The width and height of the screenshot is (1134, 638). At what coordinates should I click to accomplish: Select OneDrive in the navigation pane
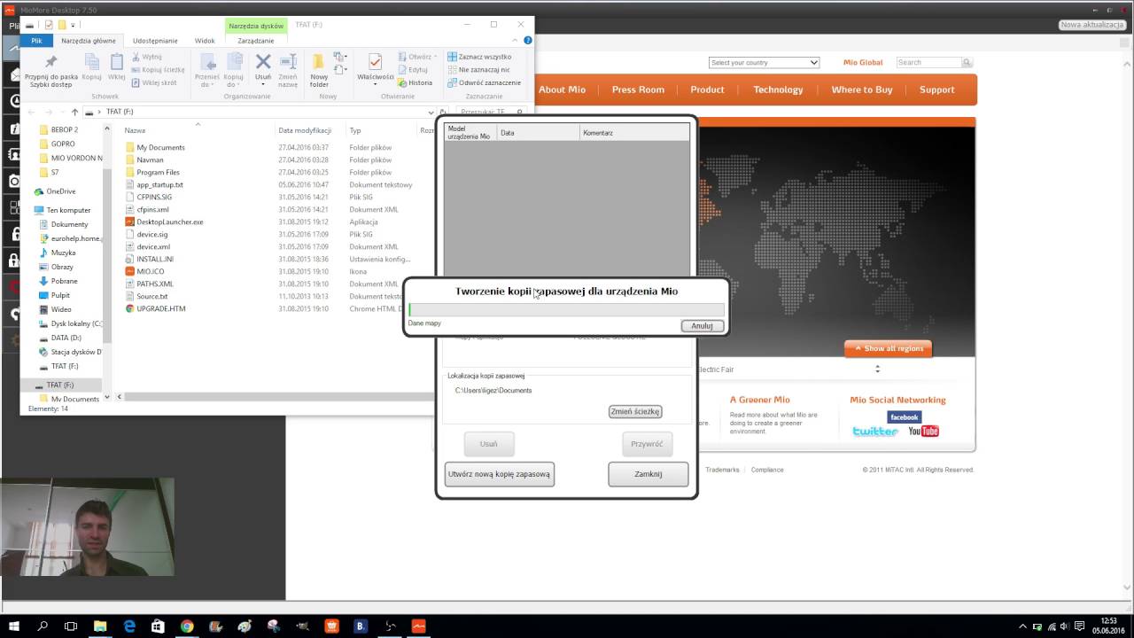tap(61, 191)
